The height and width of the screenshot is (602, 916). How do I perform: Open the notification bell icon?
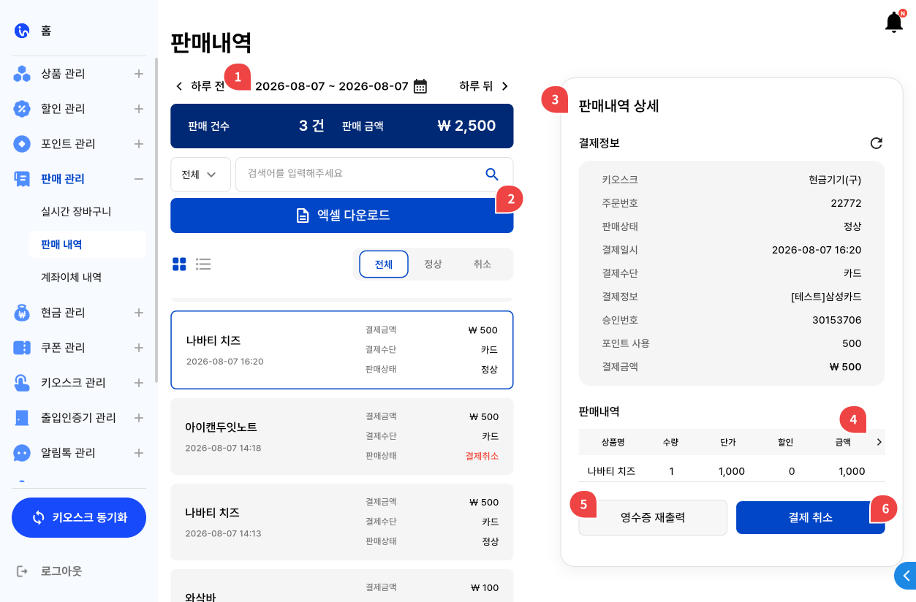(894, 22)
